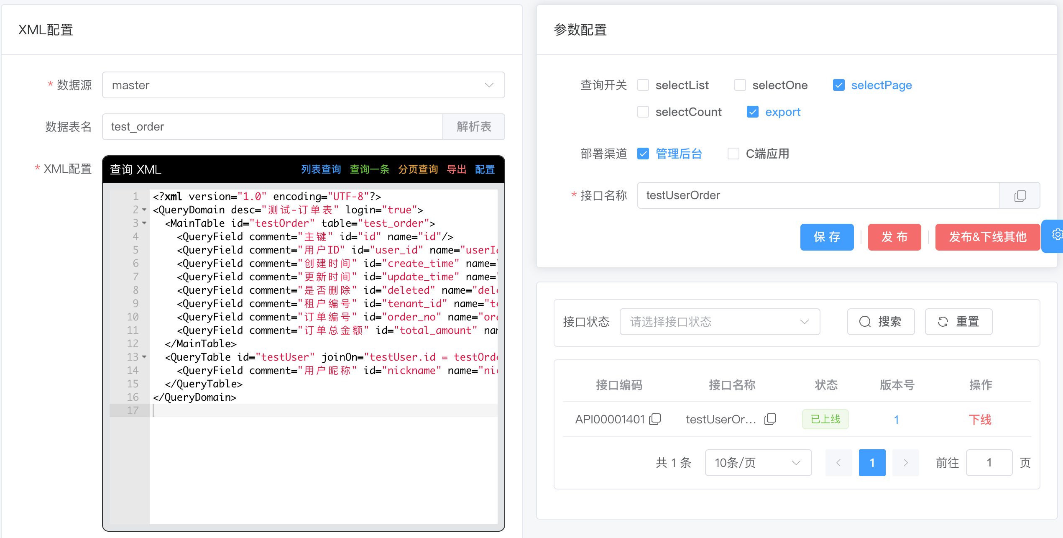Switch to the 列表查询 XML tab
The image size is (1063, 538).
tap(321, 169)
